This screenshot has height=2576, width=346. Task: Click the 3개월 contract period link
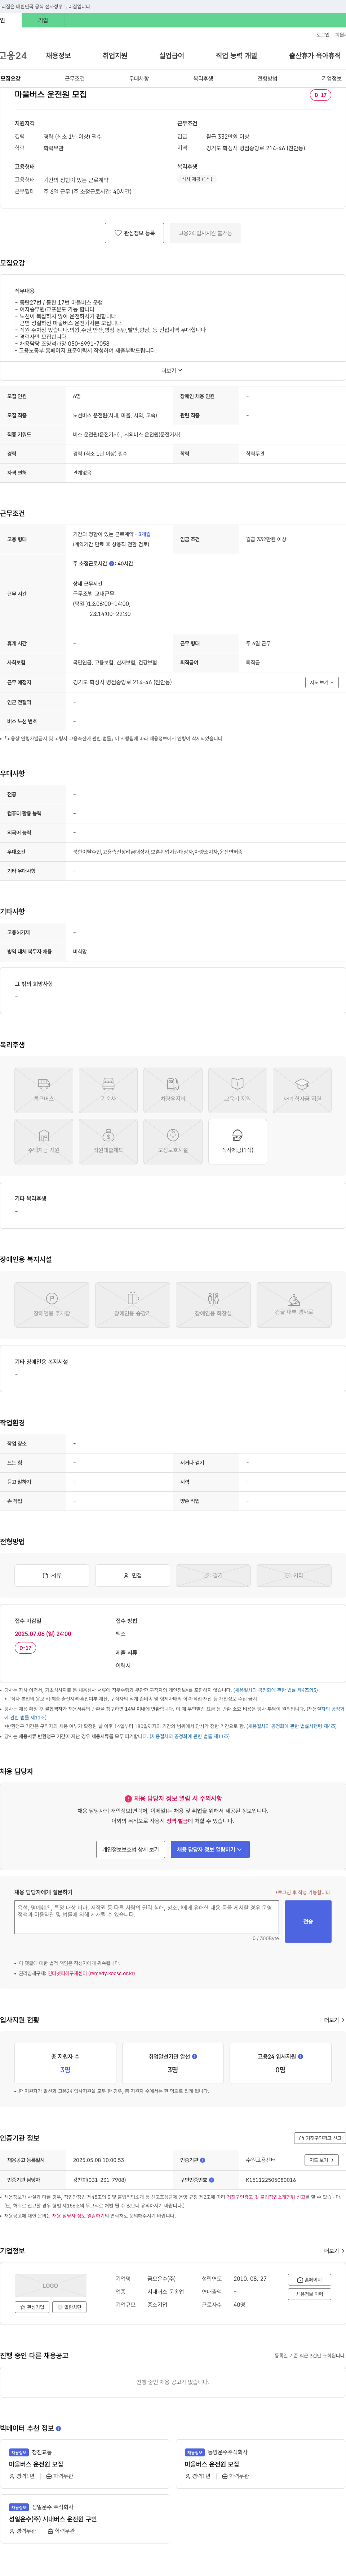145,534
